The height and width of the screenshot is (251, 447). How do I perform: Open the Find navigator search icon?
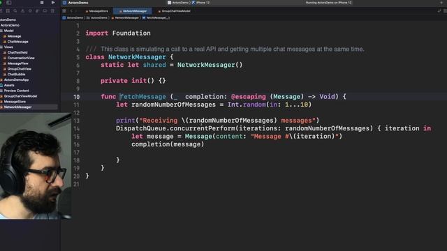pos(15,11)
